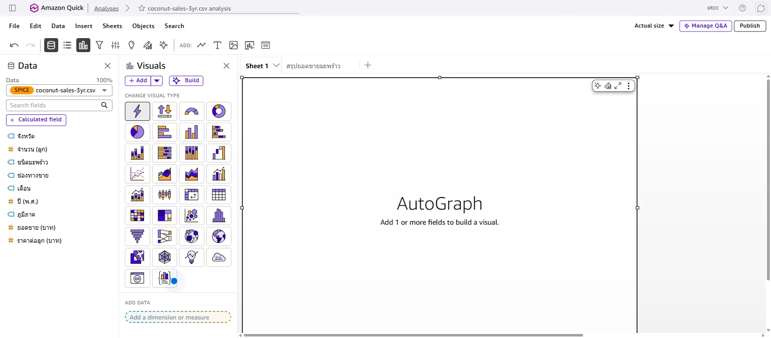Select the Donut chart visual type
The image size is (771, 338).
(x=219, y=111)
